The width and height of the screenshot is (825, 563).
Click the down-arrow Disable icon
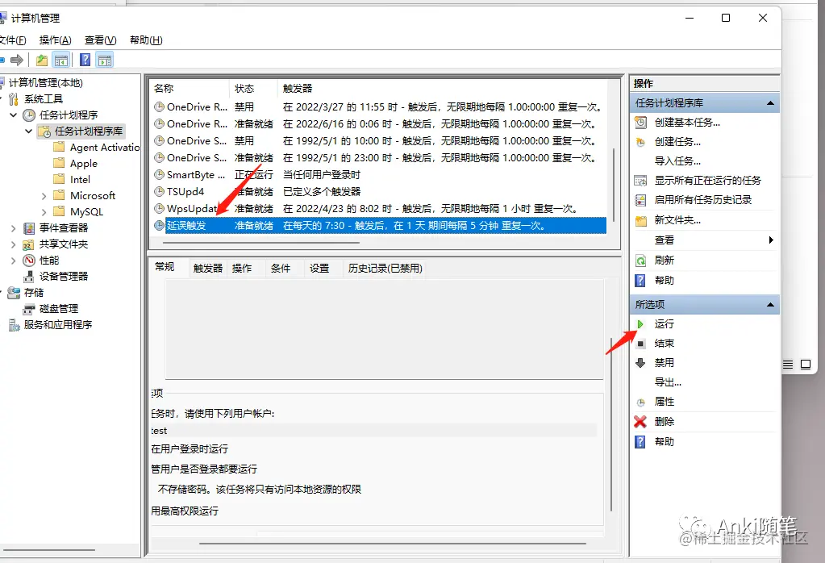[640, 363]
